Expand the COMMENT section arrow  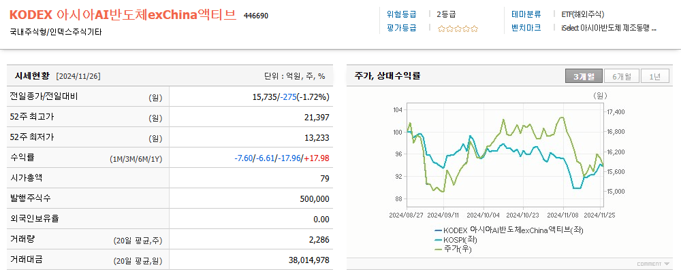click(667, 264)
